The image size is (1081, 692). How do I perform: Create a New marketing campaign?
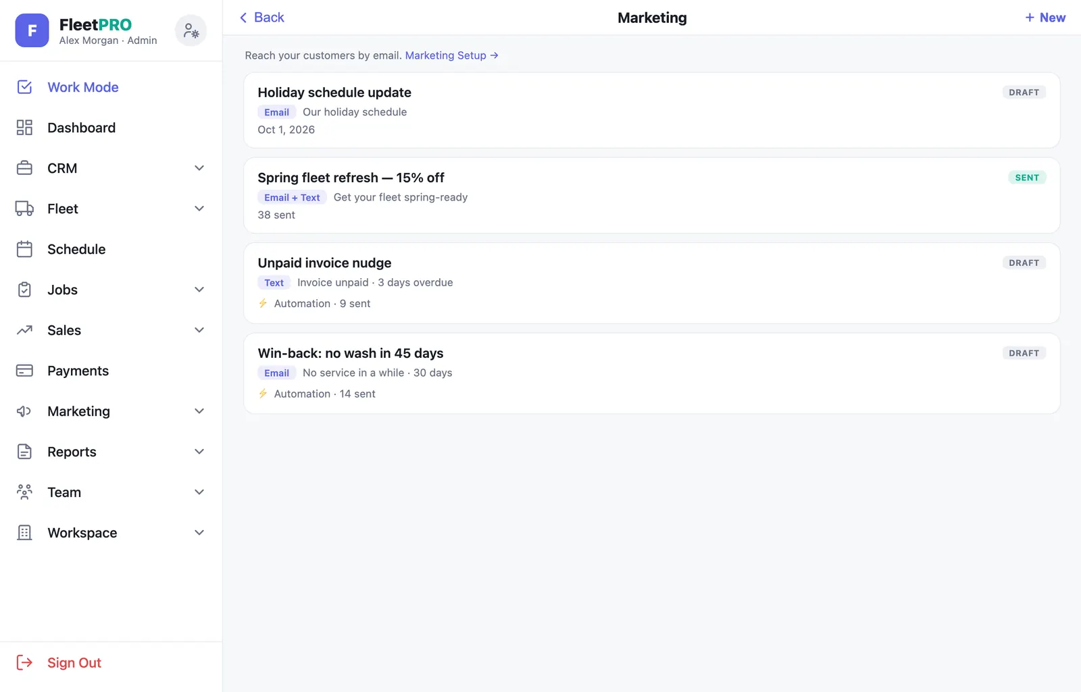point(1045,18)
